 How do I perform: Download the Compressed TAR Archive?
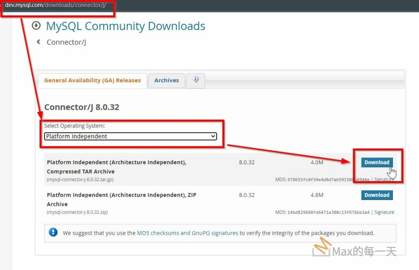tap(376, 162)
